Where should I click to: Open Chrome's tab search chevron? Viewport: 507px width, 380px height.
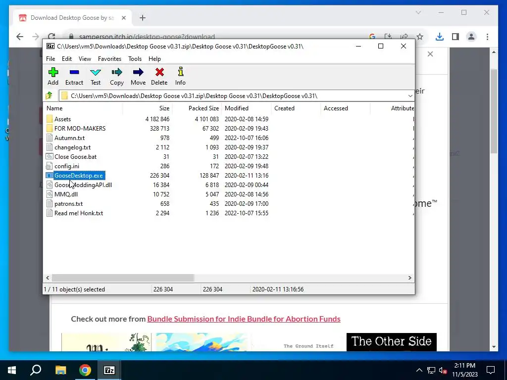418,12
